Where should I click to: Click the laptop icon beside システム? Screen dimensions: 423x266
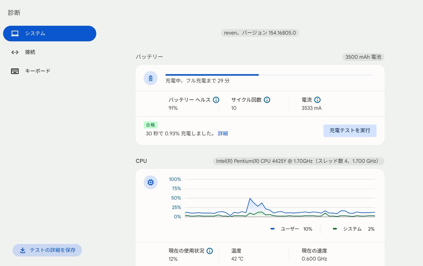pos(15,34)
